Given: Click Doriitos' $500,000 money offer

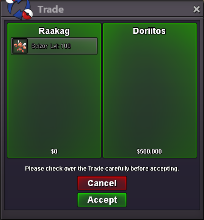Looking at the screenshot, I should (x=149, y=151).
